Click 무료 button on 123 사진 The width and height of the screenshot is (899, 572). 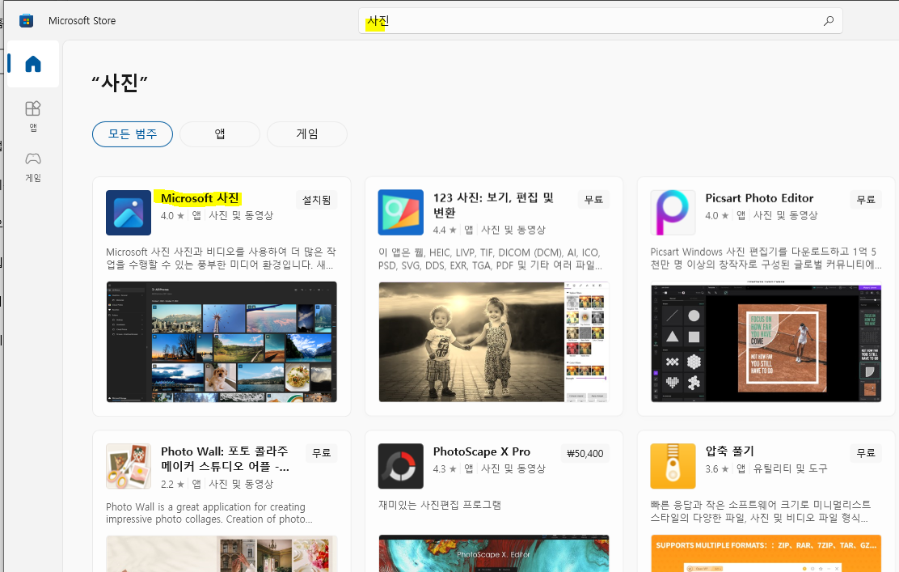pyautogui.click(x=593, y=200)
